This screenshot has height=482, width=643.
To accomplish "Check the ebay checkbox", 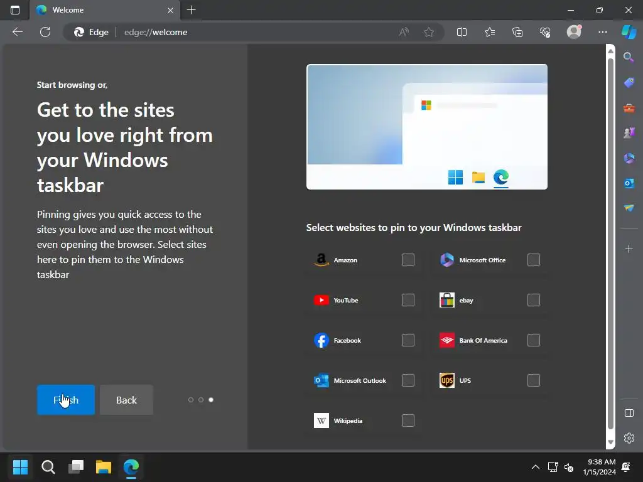I will click(534, 300).
